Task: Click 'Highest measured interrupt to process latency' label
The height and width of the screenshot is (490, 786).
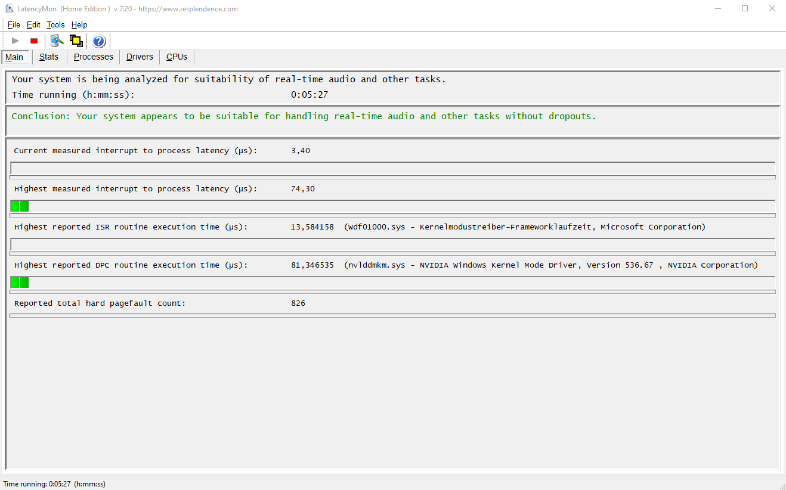Action: coord(136,189)
